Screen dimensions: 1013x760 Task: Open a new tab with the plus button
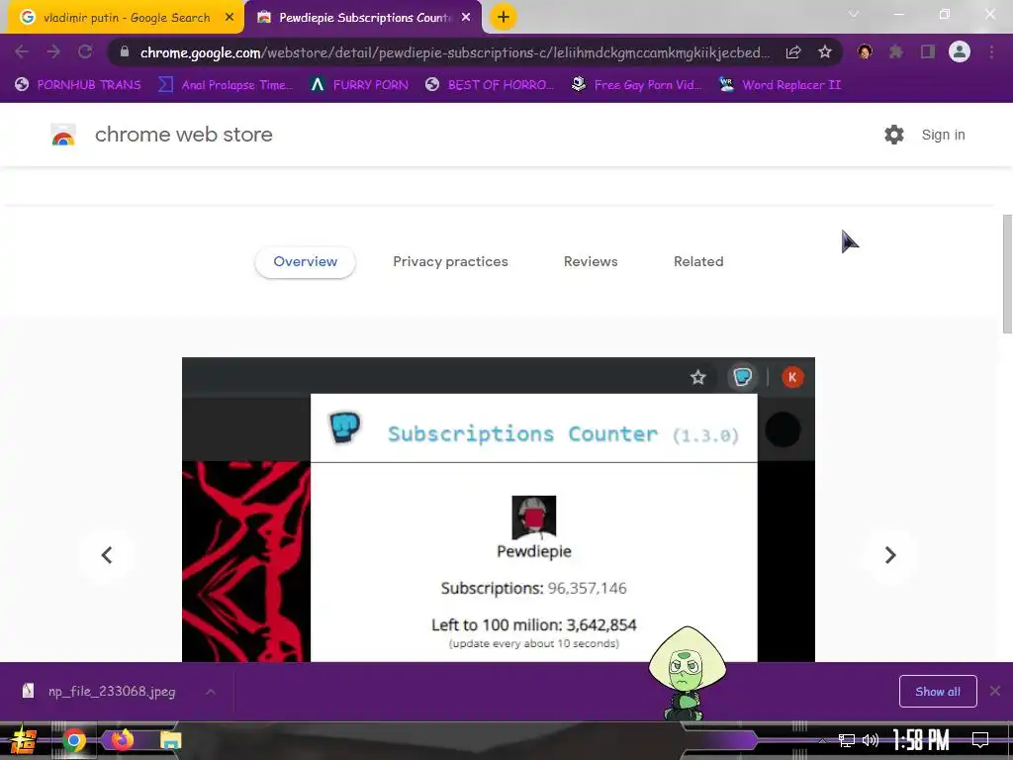coord(504,17)
